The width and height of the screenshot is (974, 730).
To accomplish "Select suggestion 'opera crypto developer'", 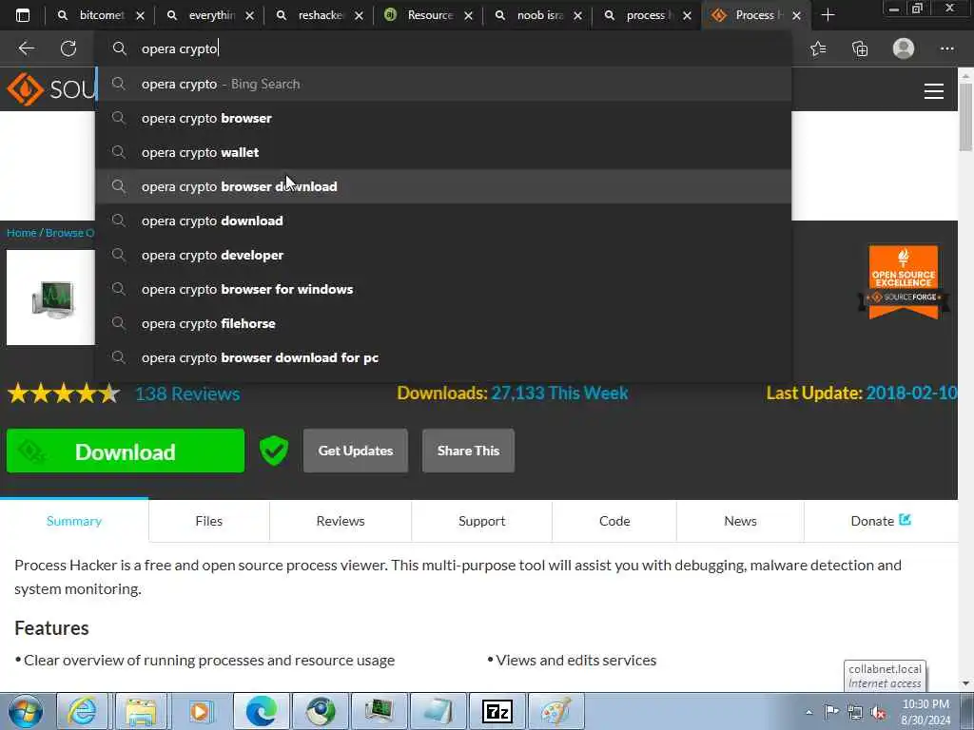I will pos(443,255).
